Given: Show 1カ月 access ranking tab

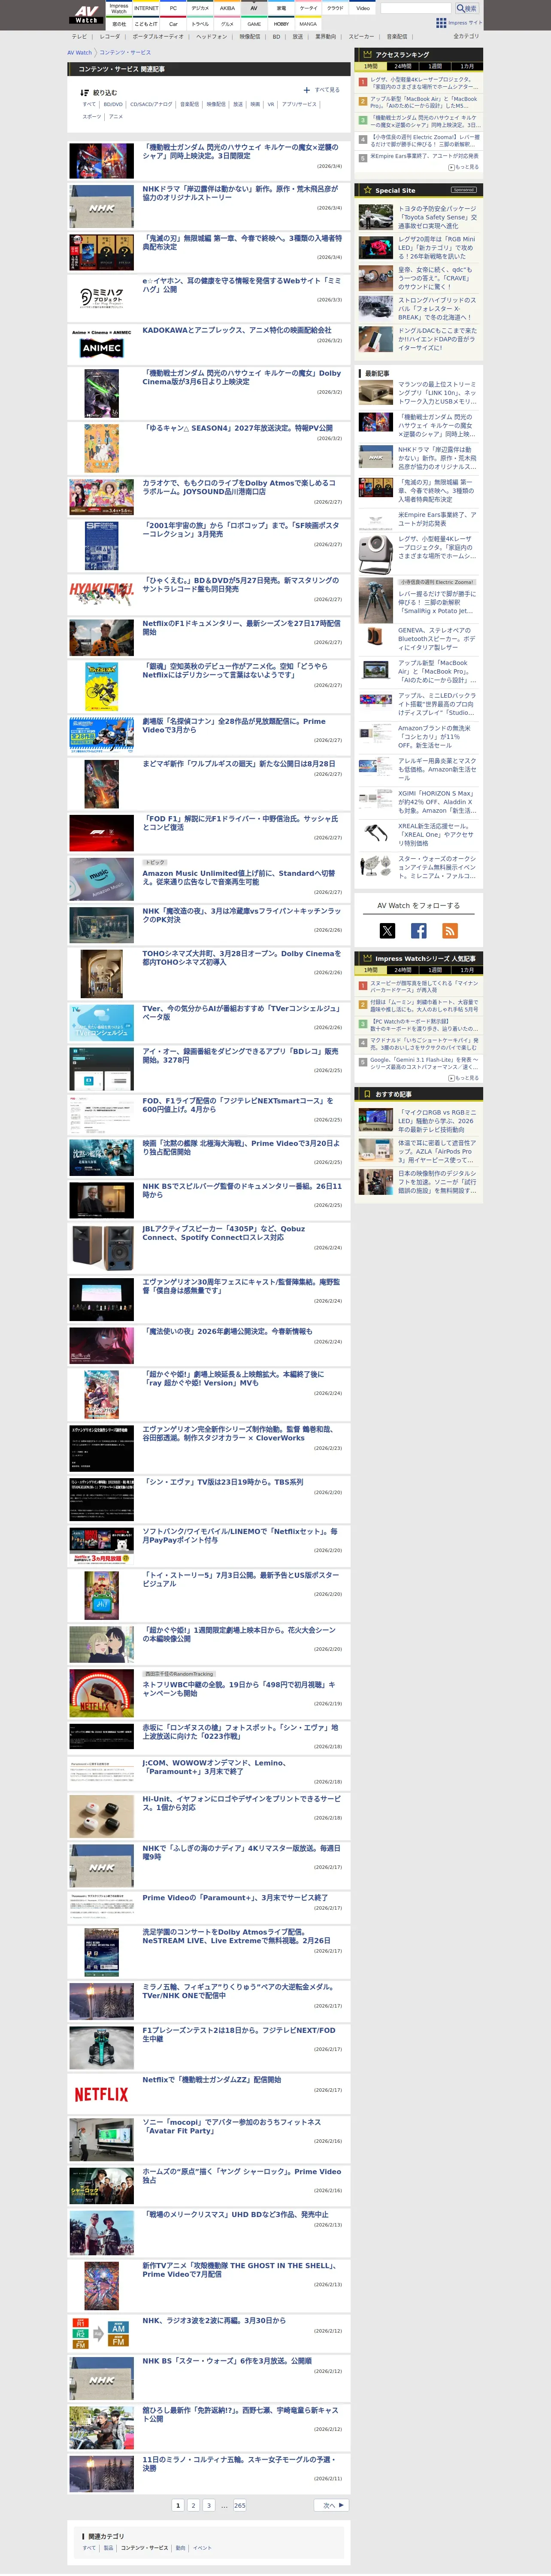Looking at the screenshot, I should point(467,66).
